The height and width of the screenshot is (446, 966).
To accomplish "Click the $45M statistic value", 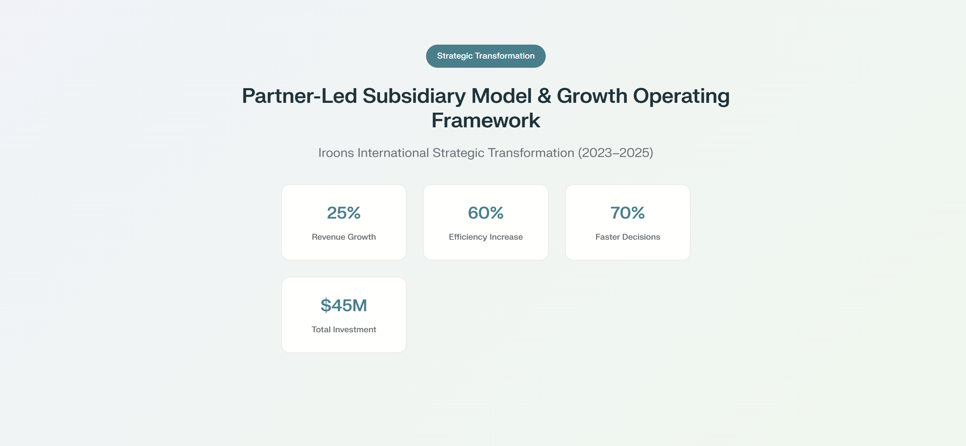I will point(344,305).
